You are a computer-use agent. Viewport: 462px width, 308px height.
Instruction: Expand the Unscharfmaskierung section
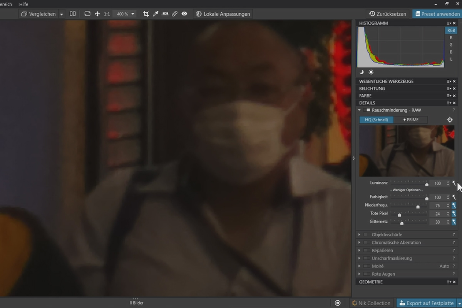pos(359,258)
